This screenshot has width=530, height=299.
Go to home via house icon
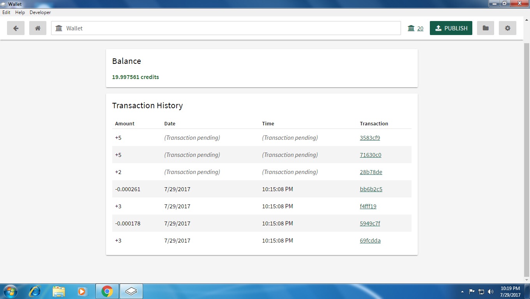pyautogui.click(x=38, y=28)
